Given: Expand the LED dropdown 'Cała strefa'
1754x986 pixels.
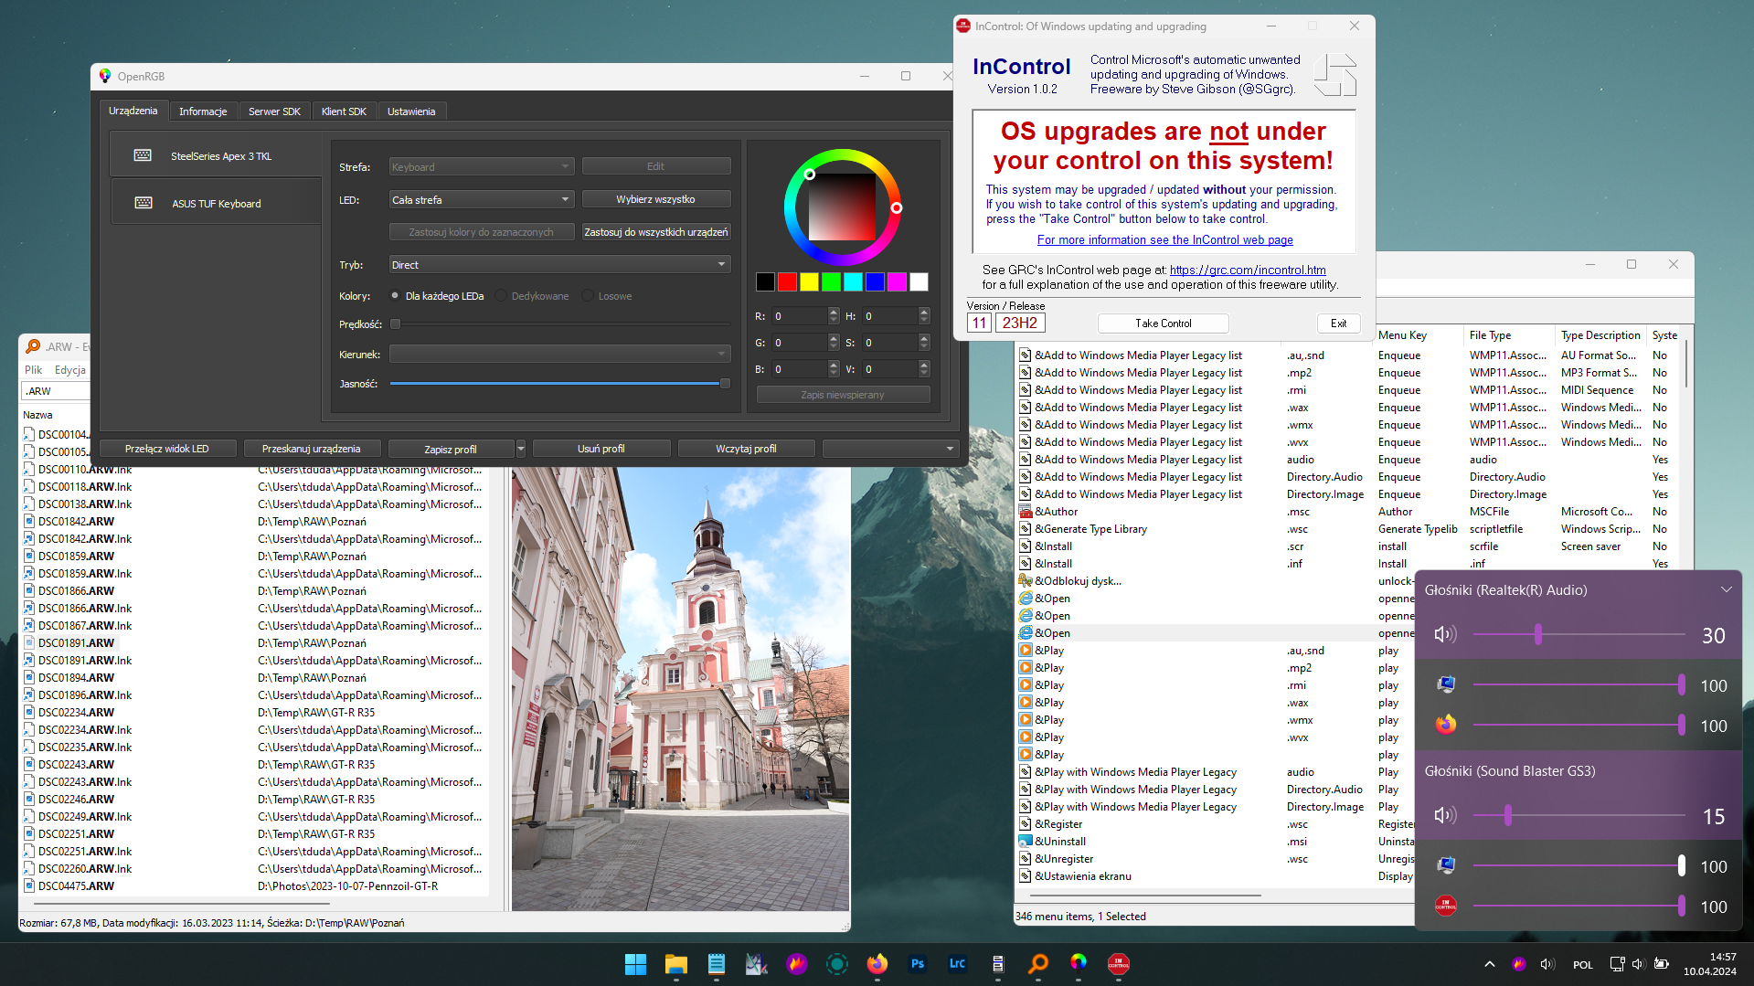Looking at the screenshot, I should pos(482,198).
